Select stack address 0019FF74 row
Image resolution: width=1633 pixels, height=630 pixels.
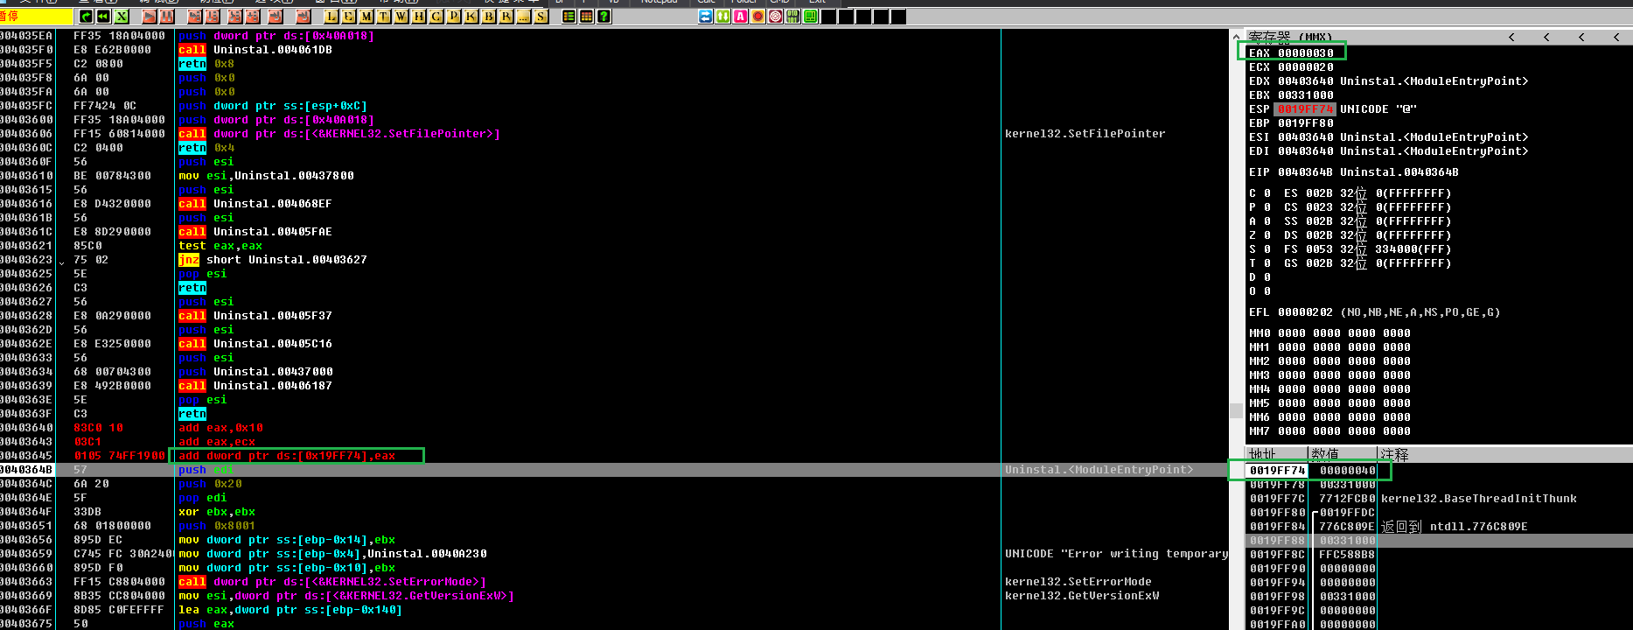[x=1278, y=471]
